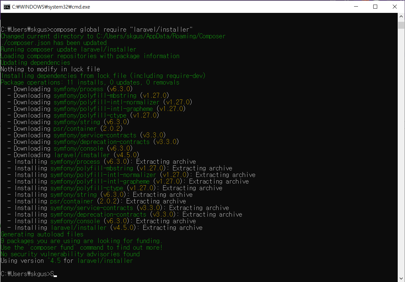The image size is (405, 282).
Task: Click the vertical scrollbar thumb
Action: [x=401, y=25]
